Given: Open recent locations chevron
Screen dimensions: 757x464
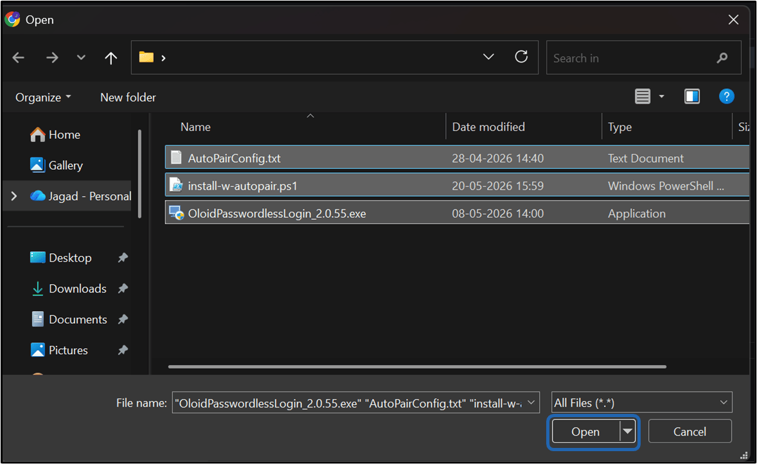Looking at the screenshot, I should point(81,57).
